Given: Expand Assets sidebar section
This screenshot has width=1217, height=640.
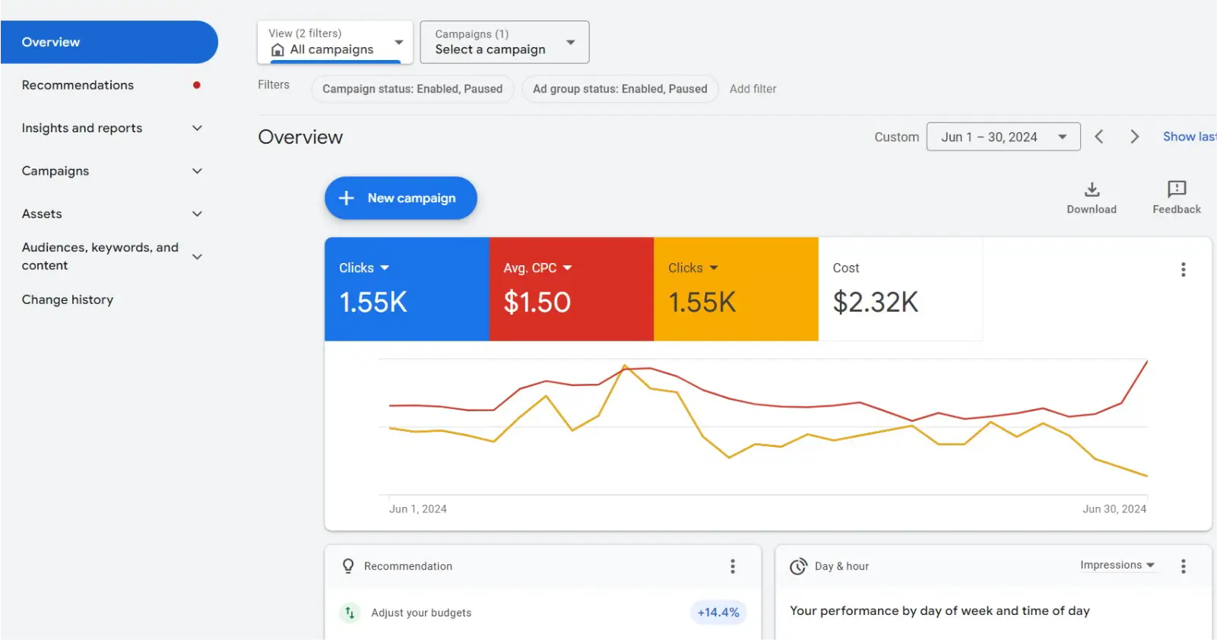Looking at the screenshot, I should pos(197,214).
